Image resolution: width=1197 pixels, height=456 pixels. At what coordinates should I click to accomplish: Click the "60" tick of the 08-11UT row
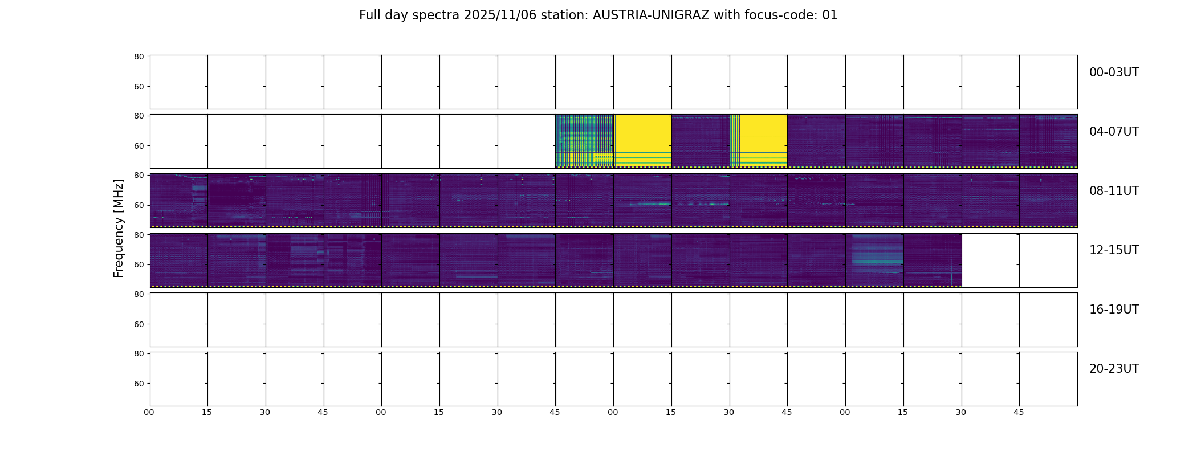tap(139, 205)
